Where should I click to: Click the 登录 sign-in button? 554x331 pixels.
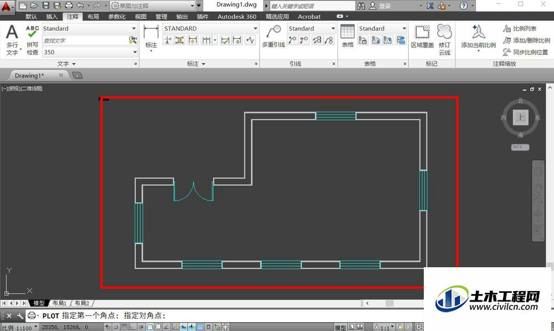tap(380, 6)
